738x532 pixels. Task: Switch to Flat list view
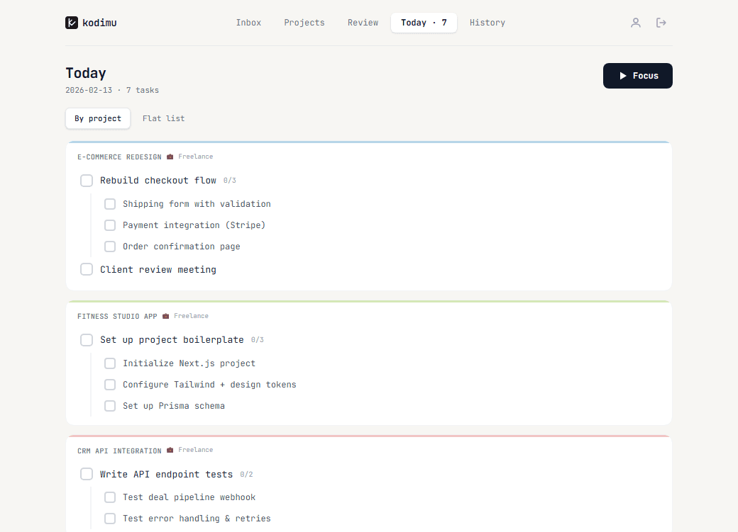163,118
